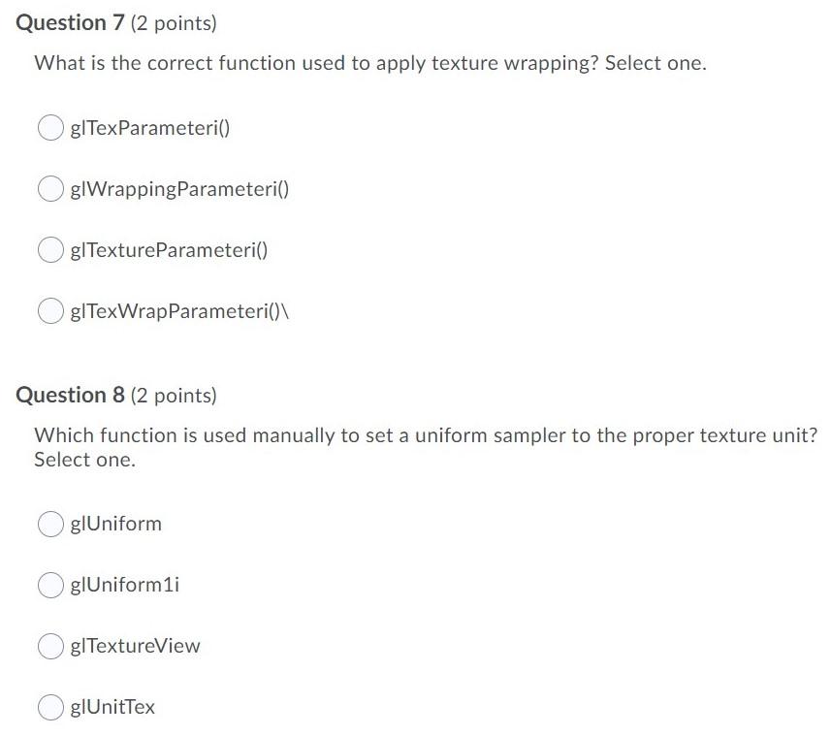Screen dimensions: 831x736
Task: Select the glTexParameteri() radio button
Action: click(50, 128)
